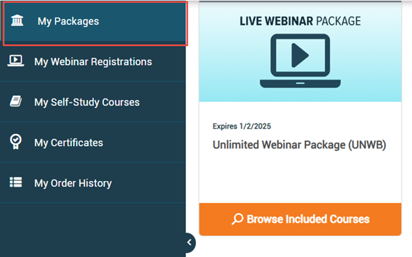Click the Expires 1/2/2025 text
This screenshot has width=412, height=257.
(x=242, y=126)
